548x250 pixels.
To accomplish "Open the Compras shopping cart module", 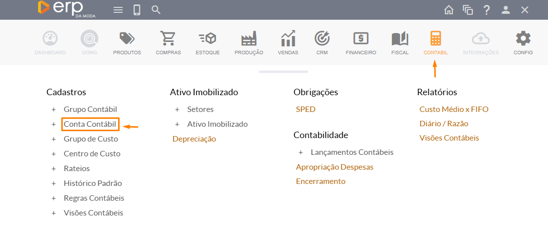I will coord(168,42).
